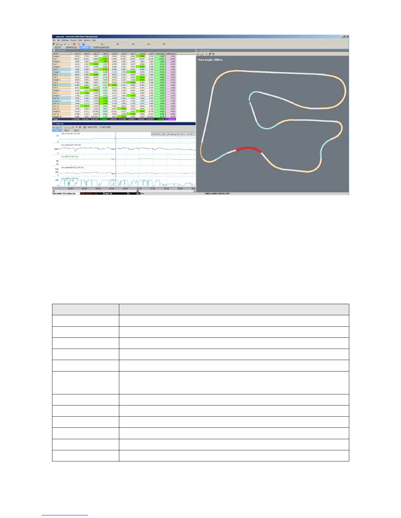Select Tab 1 in Graph Log
The width and height of the screenshot is (401, 518).
pos(57,130)
